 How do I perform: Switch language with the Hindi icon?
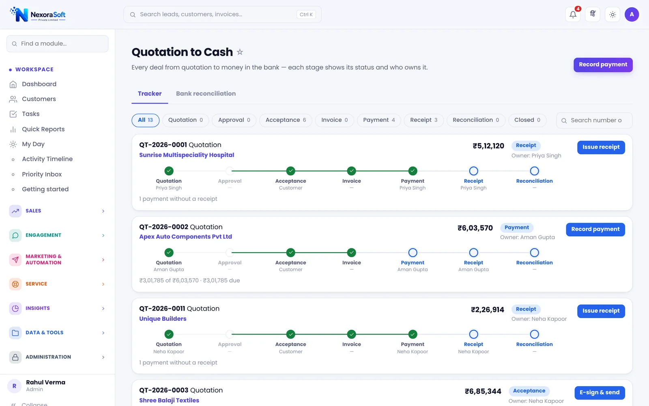593,15
